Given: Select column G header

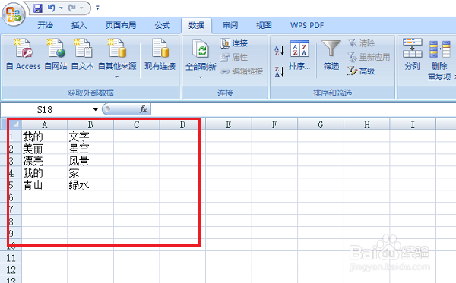Looking at the screenshot, I should click(321, 125).
